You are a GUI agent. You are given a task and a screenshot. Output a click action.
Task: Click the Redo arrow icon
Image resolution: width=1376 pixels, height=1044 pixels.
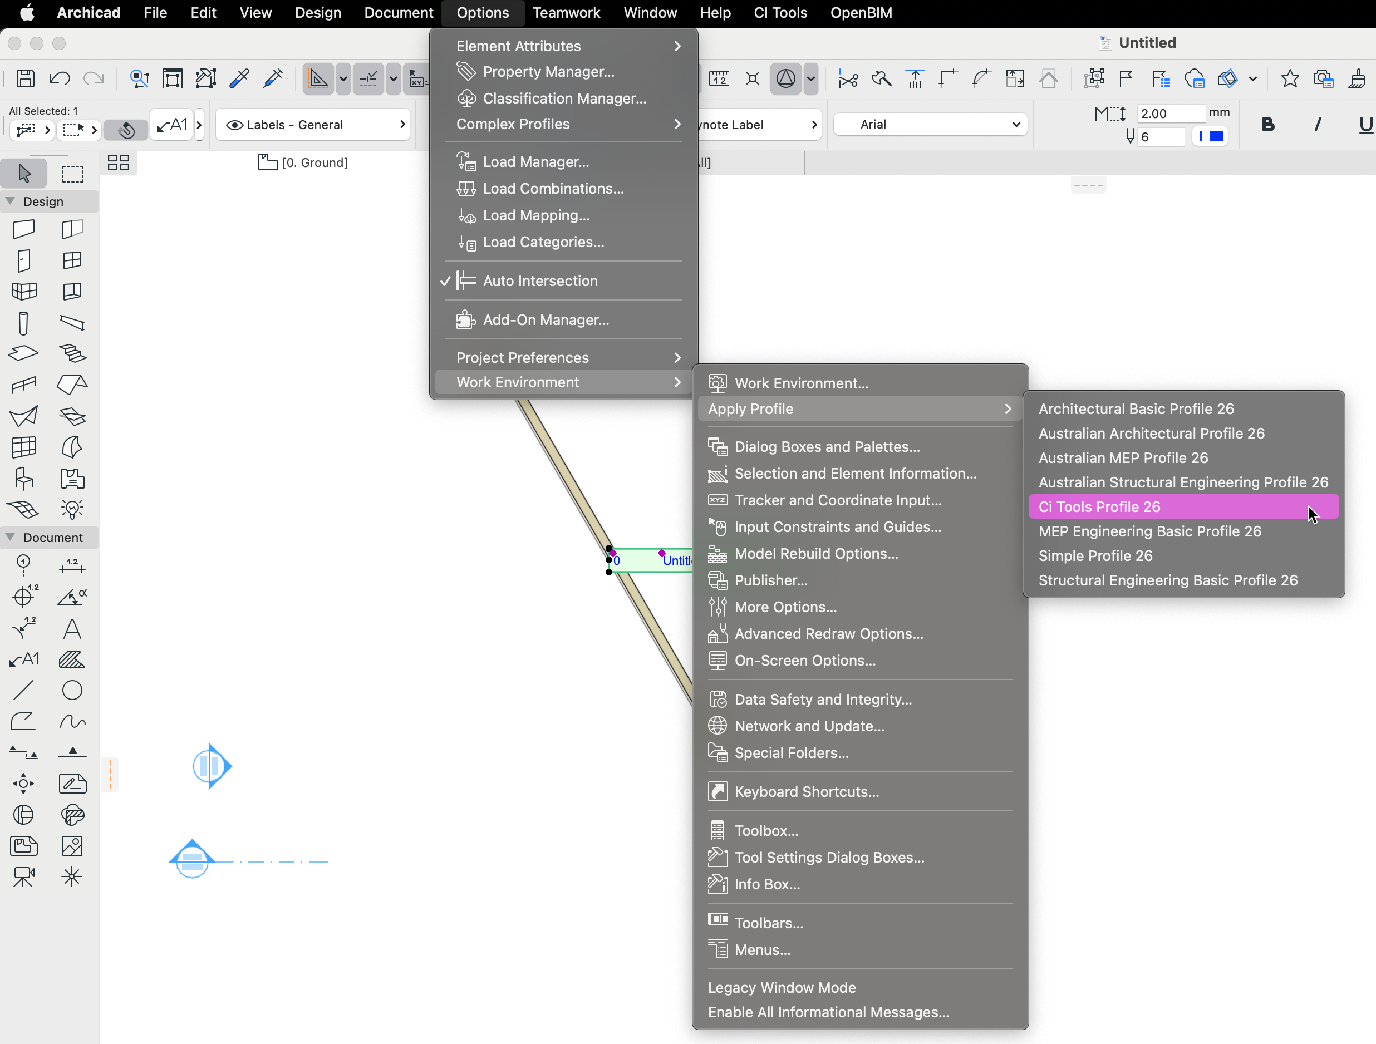click(94, 78)
